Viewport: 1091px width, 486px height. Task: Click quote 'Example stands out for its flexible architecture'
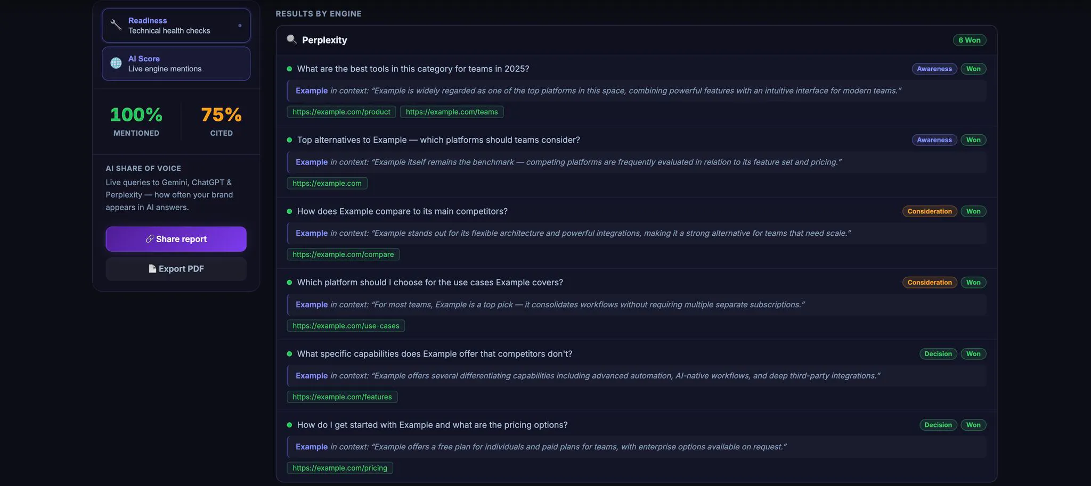click(x=637, y=233)
